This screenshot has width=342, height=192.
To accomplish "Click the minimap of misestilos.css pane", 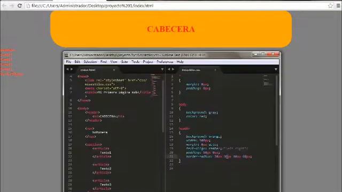I will pos(268,81).
